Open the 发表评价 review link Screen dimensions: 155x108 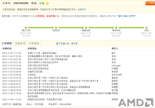pos(82,9)
